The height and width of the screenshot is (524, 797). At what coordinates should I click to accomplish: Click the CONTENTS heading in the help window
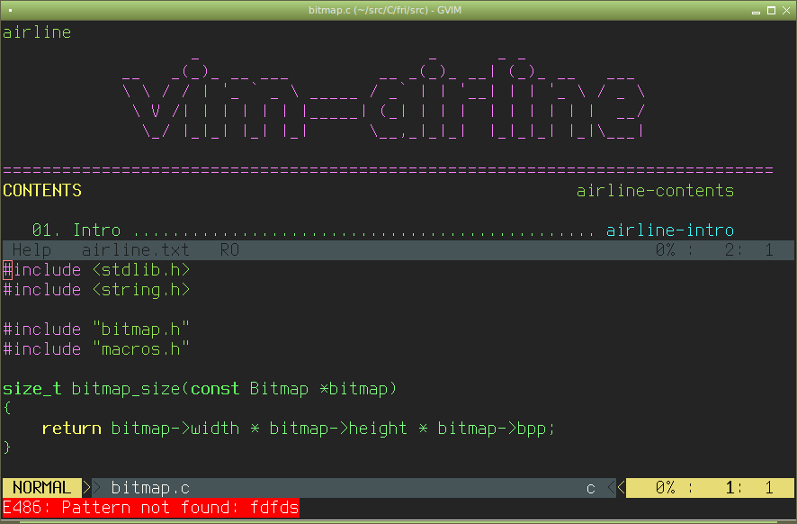[42, 191]
